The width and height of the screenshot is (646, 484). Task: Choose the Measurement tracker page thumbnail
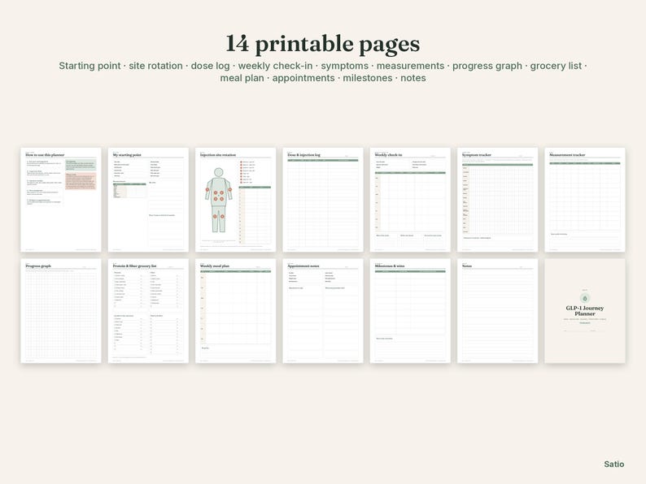click(585, 200)
